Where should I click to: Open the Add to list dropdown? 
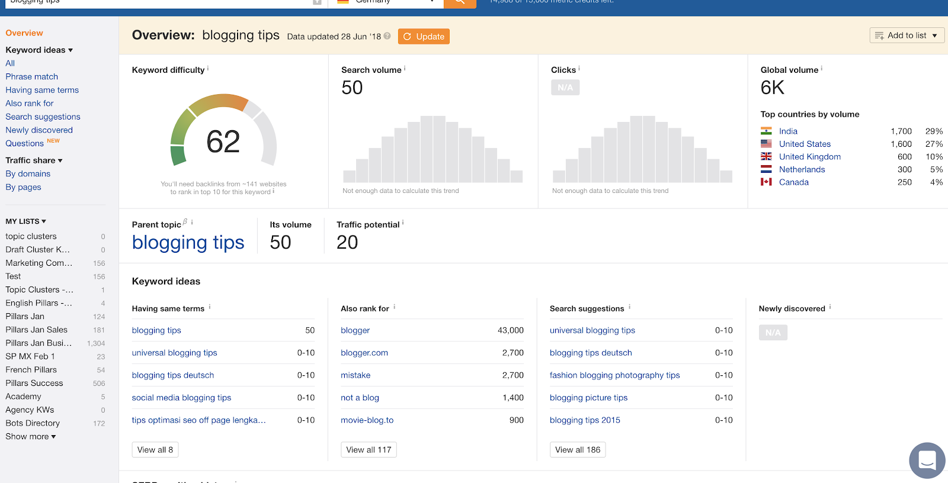tap(907, 36)
